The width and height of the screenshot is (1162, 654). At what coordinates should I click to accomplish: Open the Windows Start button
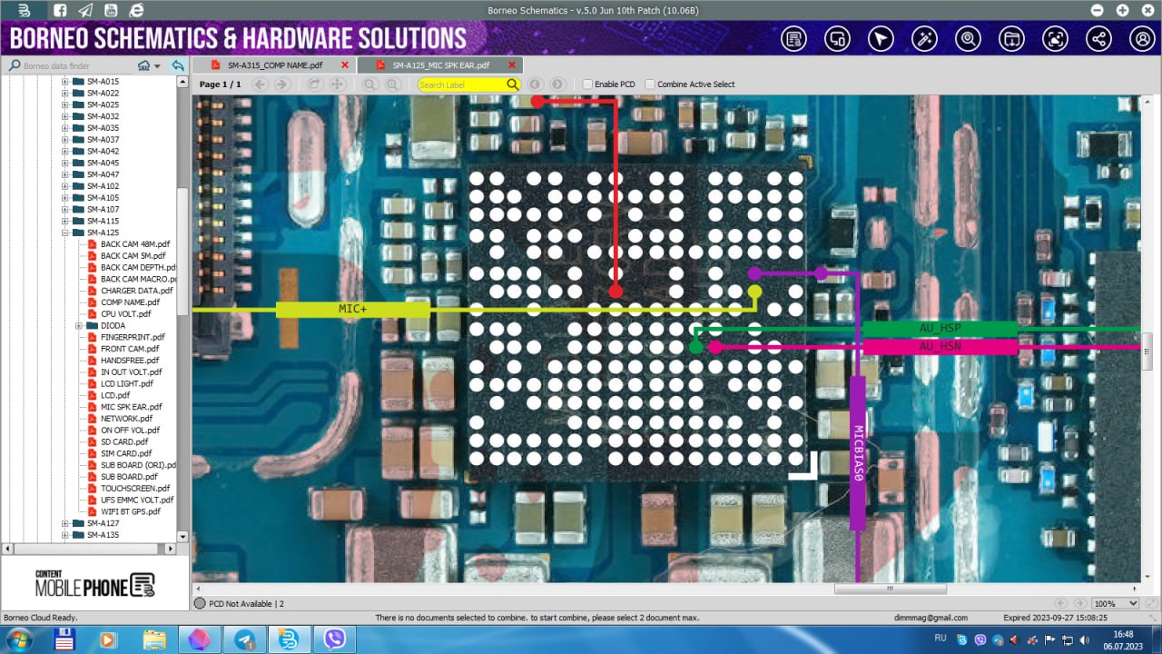point(17,639)
